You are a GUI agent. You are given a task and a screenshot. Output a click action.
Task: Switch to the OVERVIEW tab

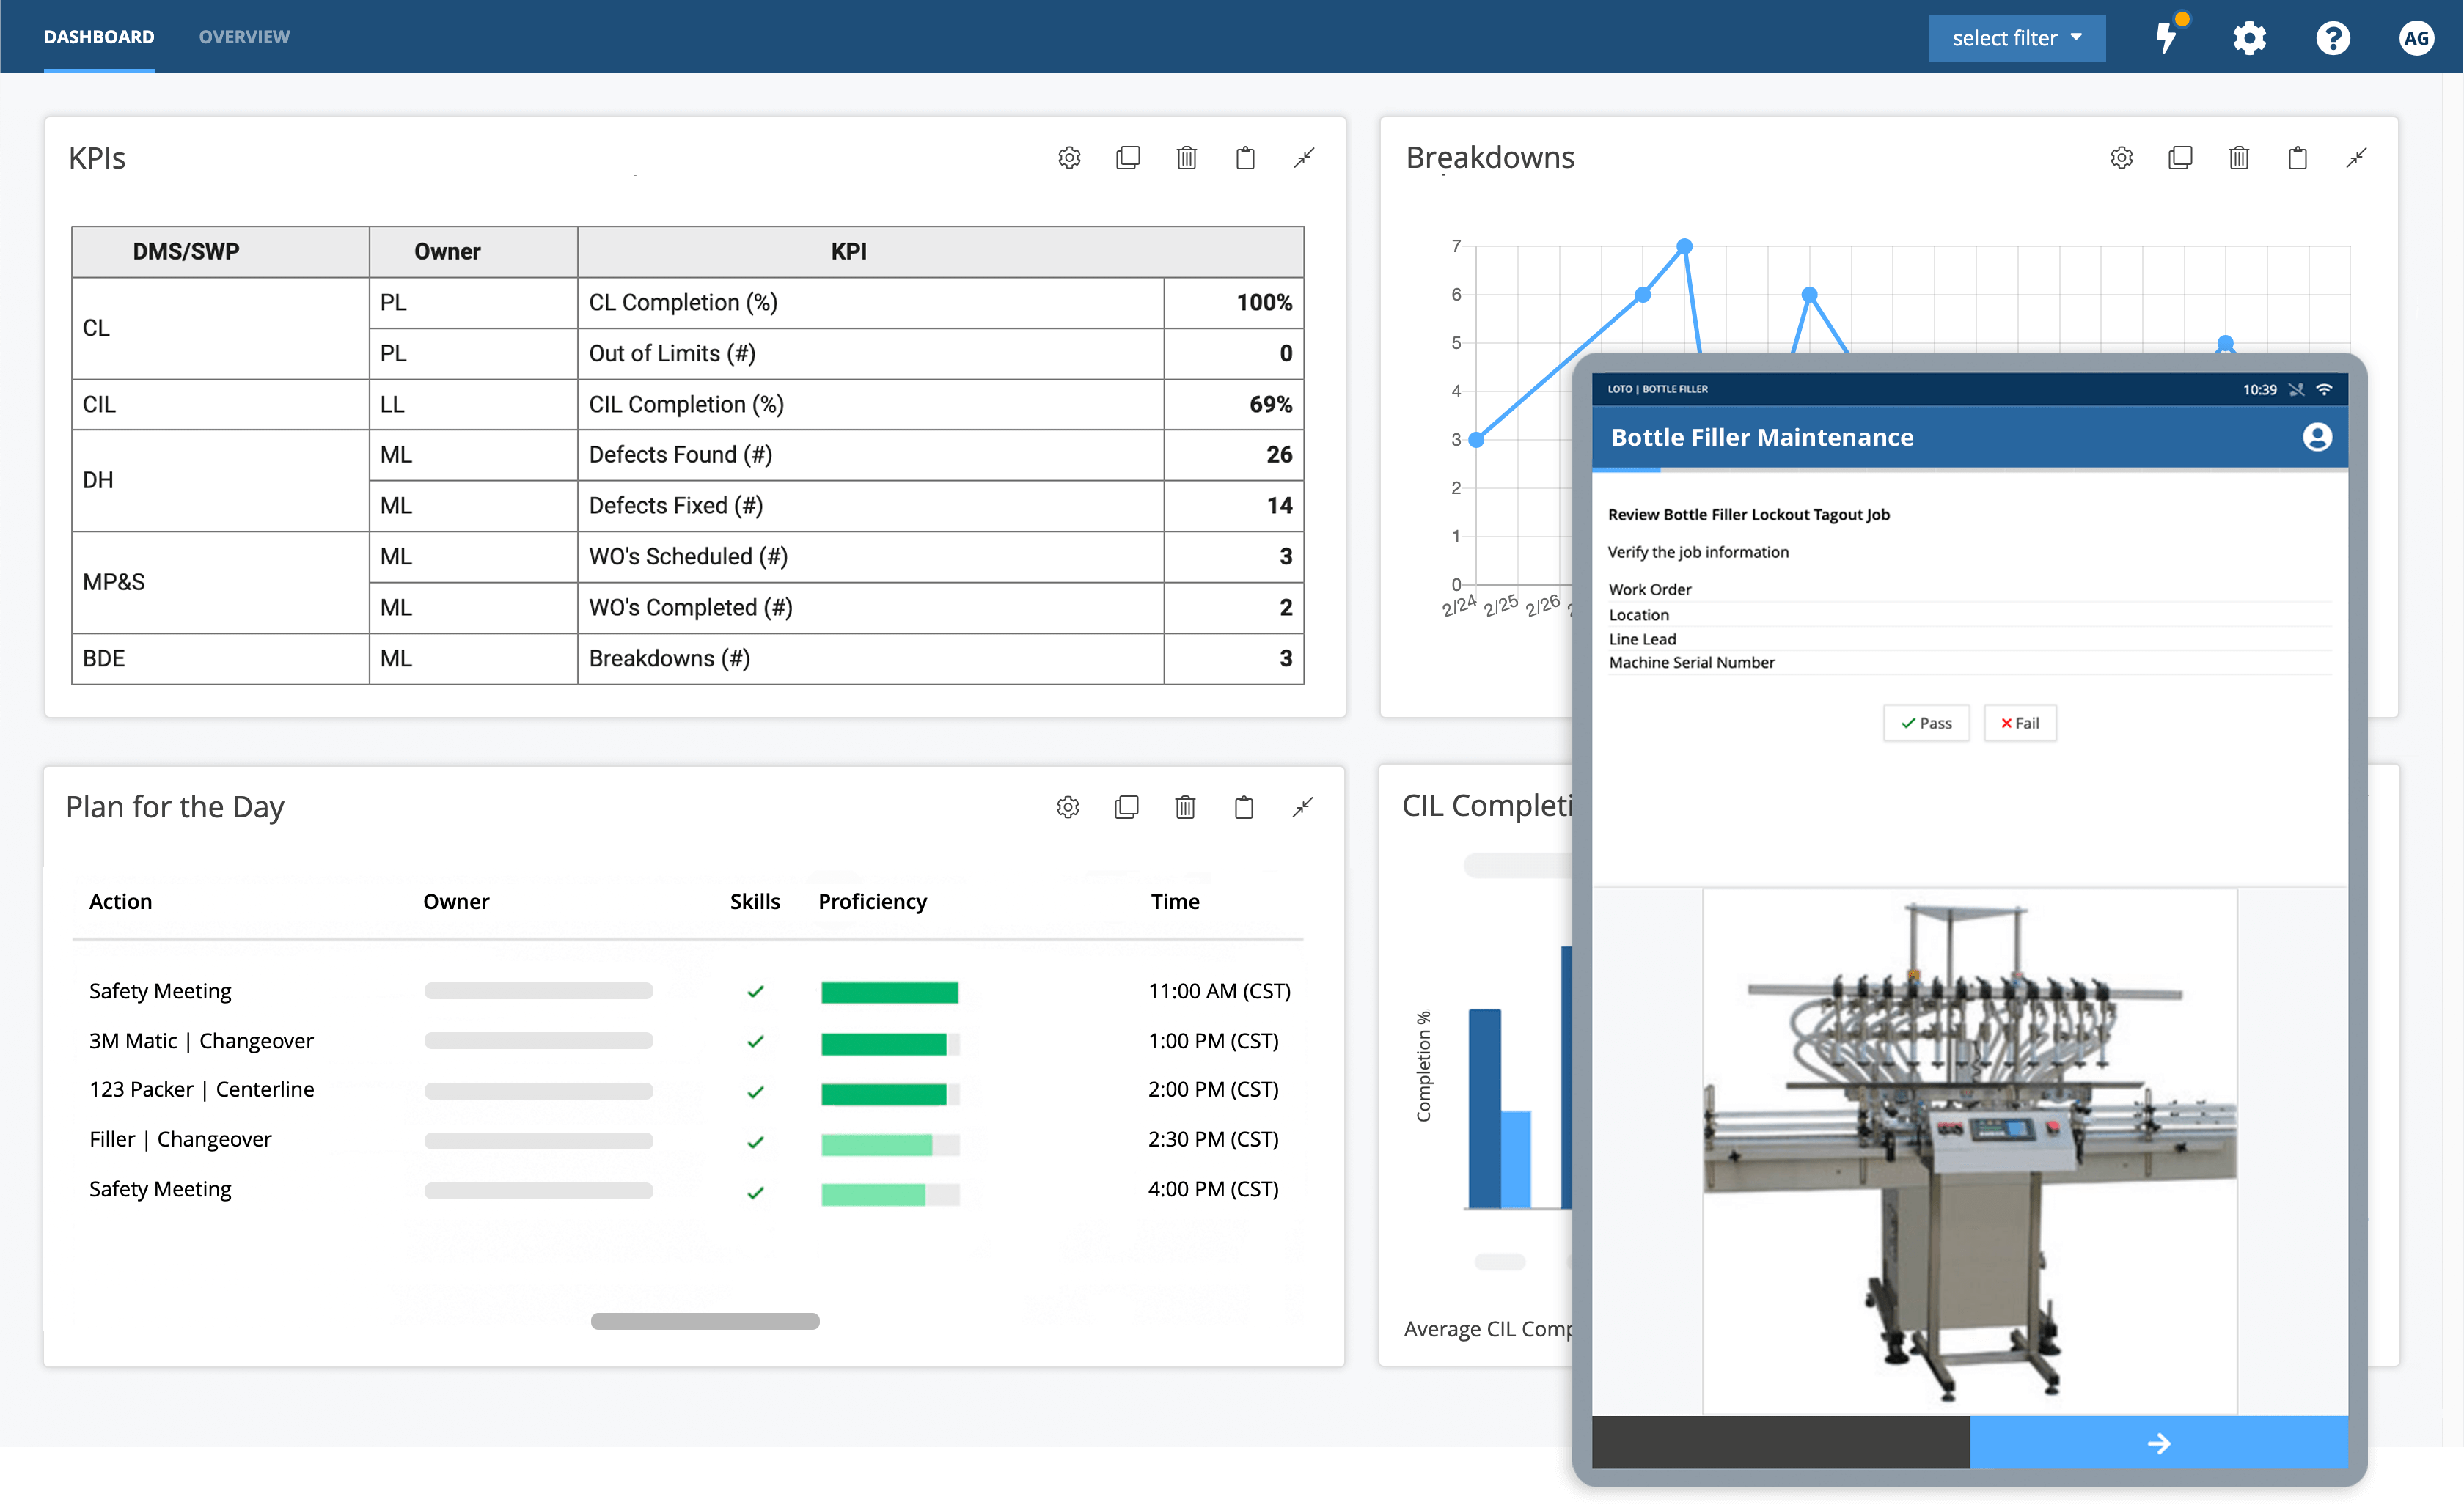(245, 35)
